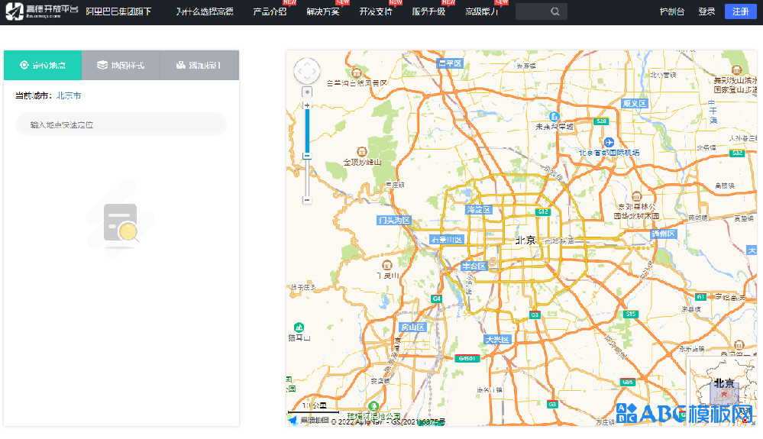This screenshot has height=439, width=763.
Task: Click the G1 highway shield
Action: pyautogui.click(x=700, y=296)
